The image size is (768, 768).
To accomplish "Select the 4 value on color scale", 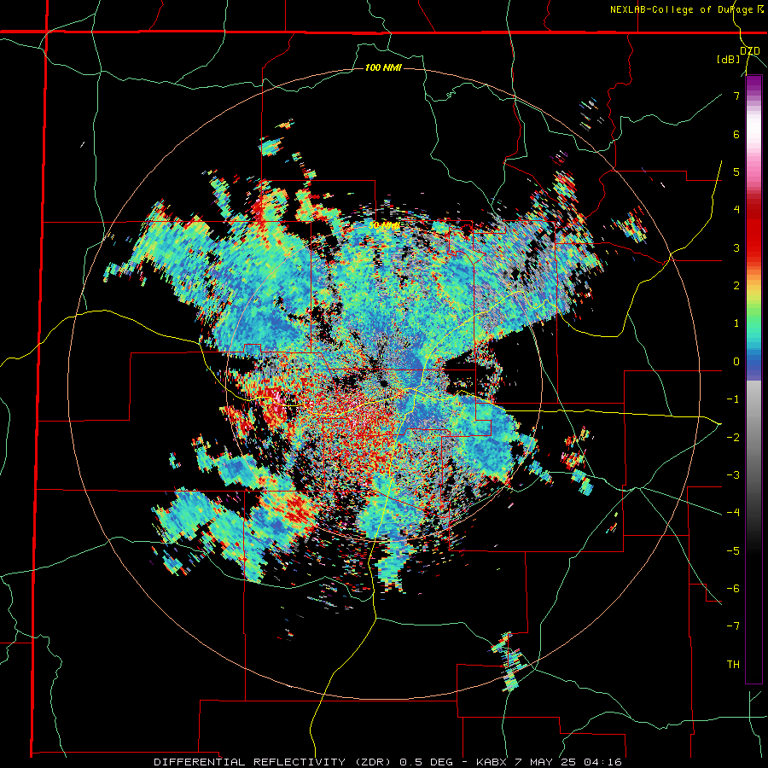I will point(736,210).
